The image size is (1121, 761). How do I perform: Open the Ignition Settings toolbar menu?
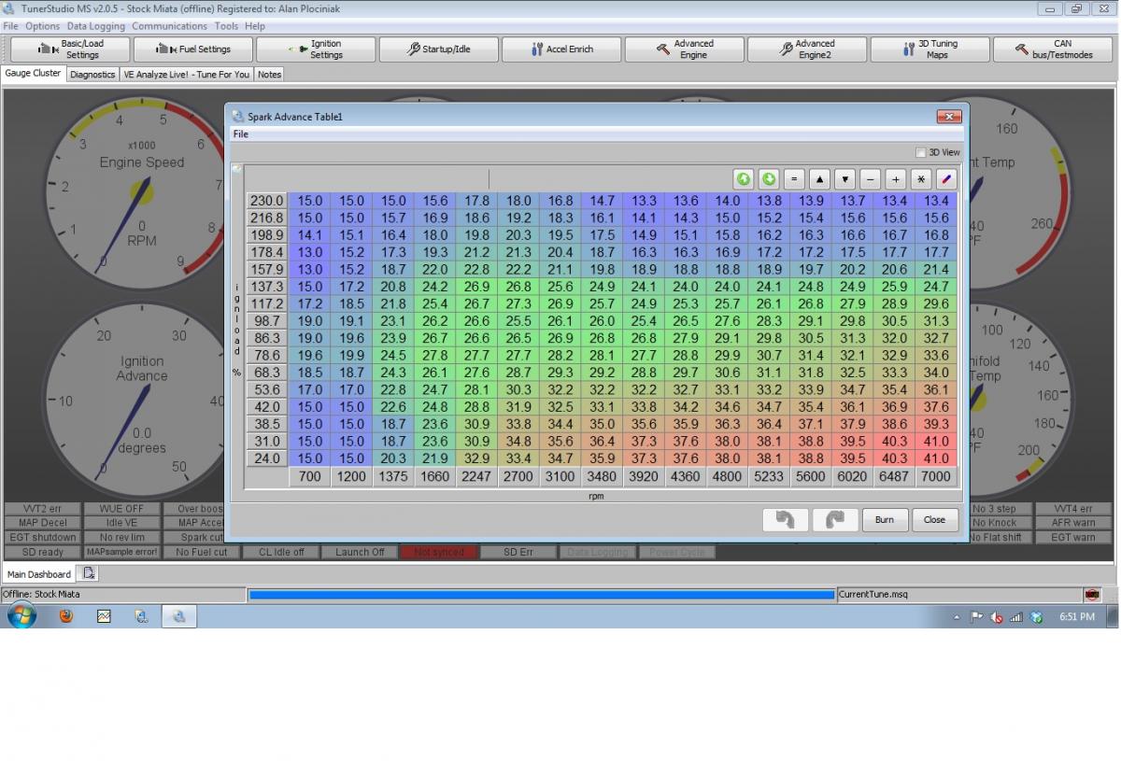[x=316, y=49]
